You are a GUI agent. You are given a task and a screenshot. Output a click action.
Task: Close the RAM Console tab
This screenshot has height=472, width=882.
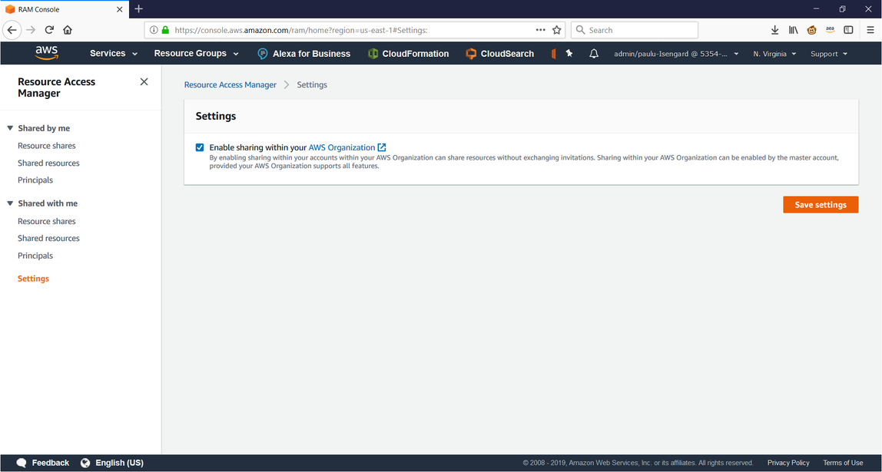pos(120,9)
